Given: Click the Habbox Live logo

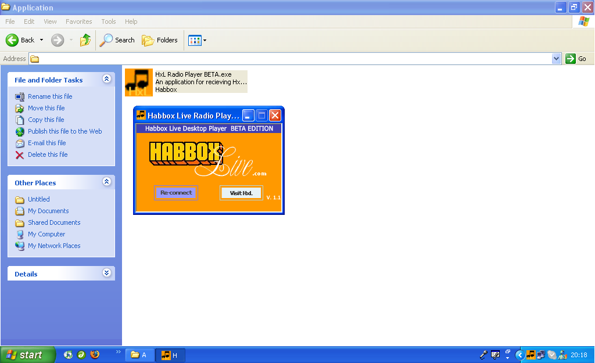Looking at the screenshot, I should tap(208, 159).
